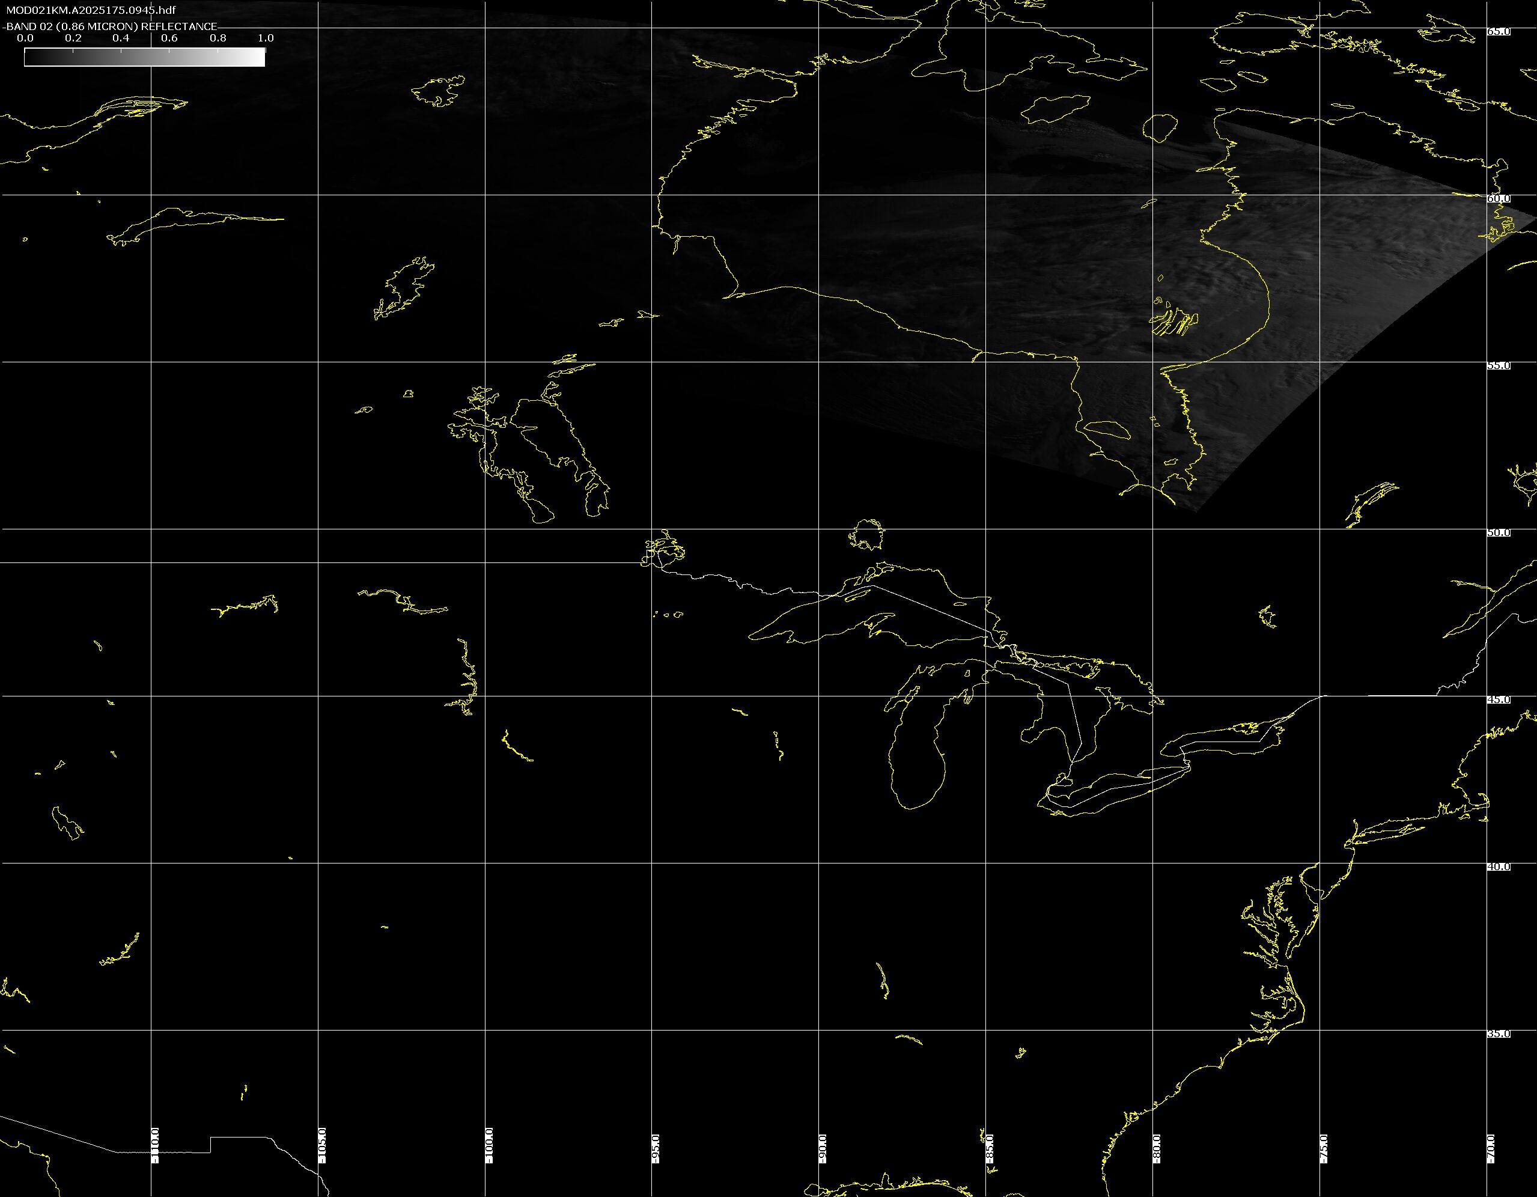Click the grayscale reflectance color bar
This screenshot has height=1197, width=1537.
coord(144,58)
